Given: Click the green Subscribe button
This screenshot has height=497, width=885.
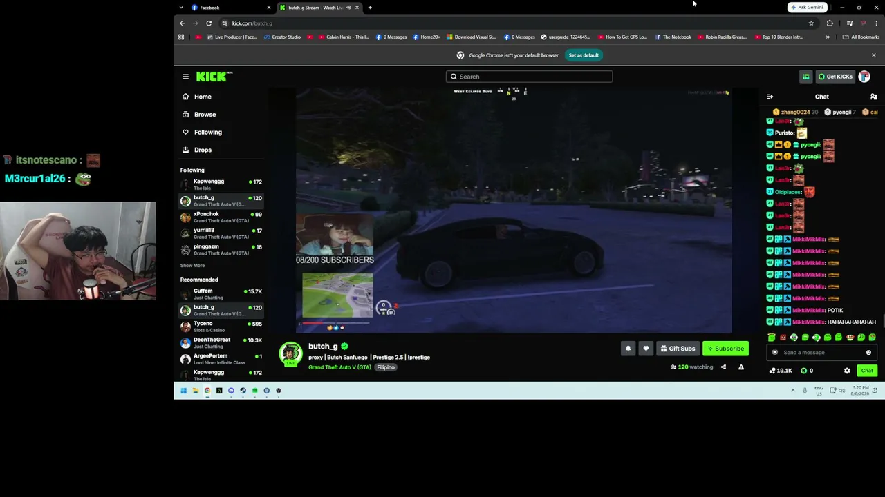Looking at the screenshot, I should click(725, 349).
